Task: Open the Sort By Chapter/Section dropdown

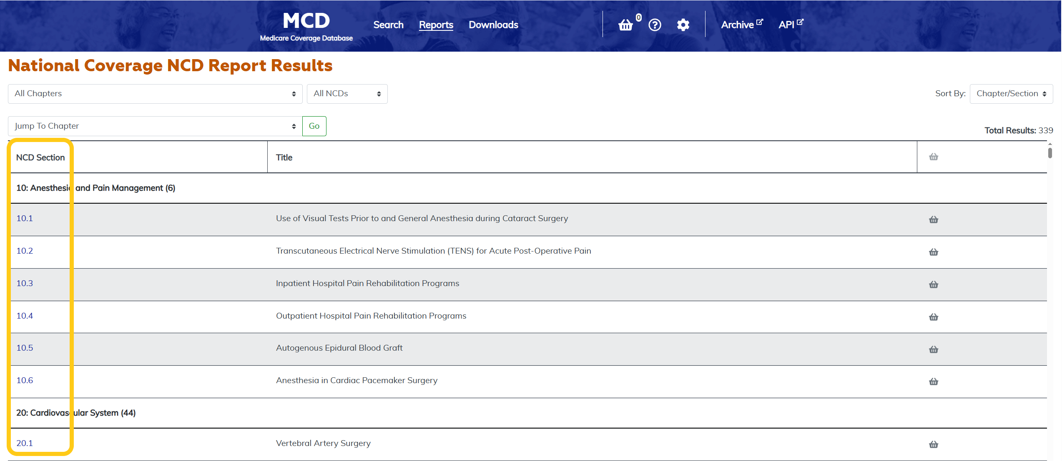Action: click(1011, 94)
